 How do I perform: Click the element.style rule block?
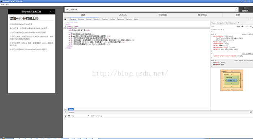[x=232, y=30]
